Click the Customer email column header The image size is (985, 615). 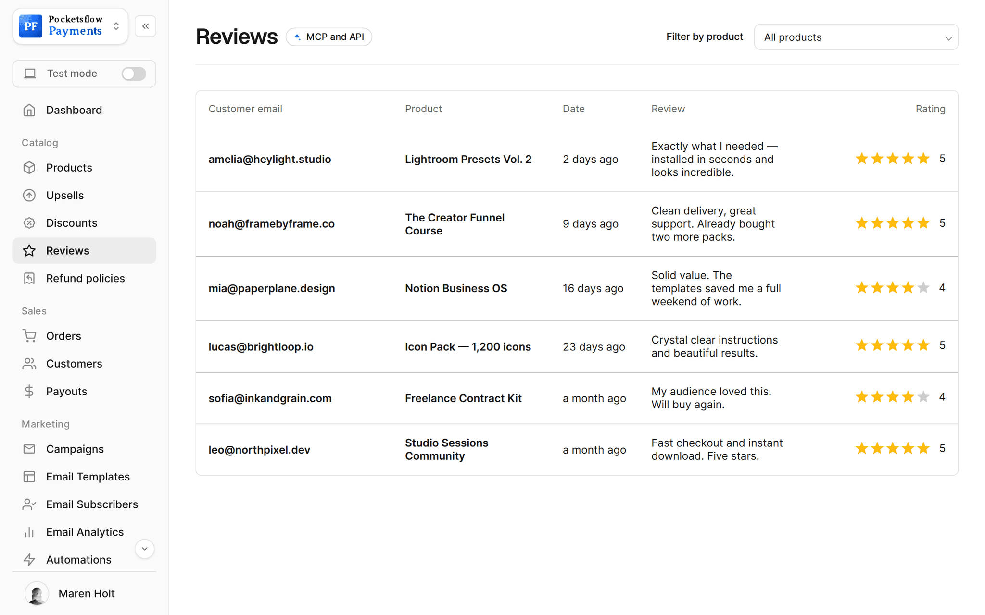coord(245,109)
